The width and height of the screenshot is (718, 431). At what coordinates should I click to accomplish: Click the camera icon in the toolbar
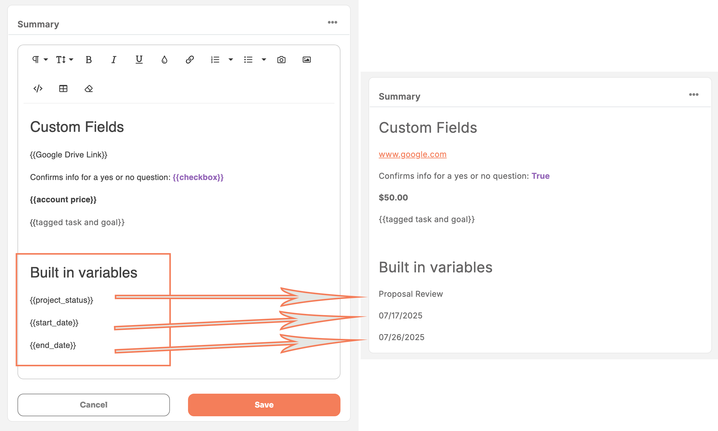[281, 60]
